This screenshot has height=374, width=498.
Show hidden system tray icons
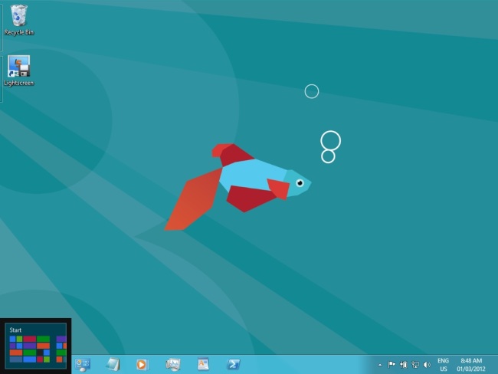(380, 365)
